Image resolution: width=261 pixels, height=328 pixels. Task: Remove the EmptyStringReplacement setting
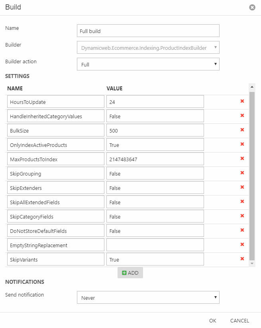click(242, 245)
